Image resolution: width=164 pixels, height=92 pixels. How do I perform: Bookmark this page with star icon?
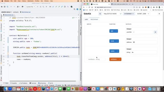139,7
